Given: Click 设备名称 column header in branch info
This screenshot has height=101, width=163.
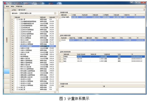Looking at the screenshot, I should pyautogui.click(x=118, y=15).
